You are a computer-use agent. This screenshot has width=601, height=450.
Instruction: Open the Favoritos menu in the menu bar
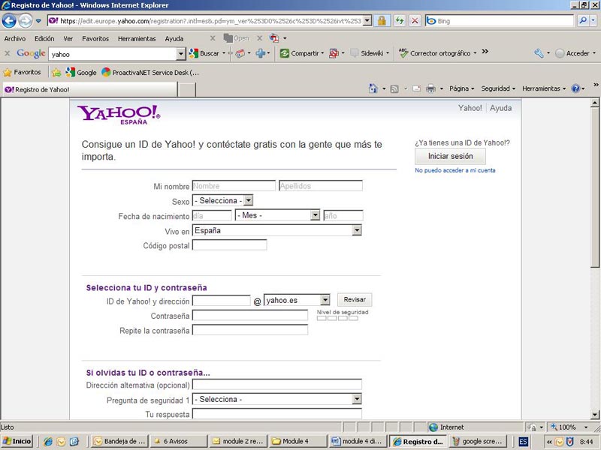coord(95,39)
